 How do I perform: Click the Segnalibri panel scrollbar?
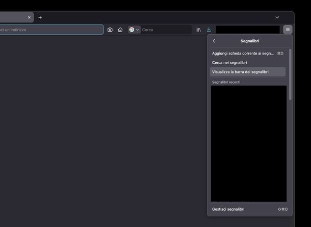(290, 74)
